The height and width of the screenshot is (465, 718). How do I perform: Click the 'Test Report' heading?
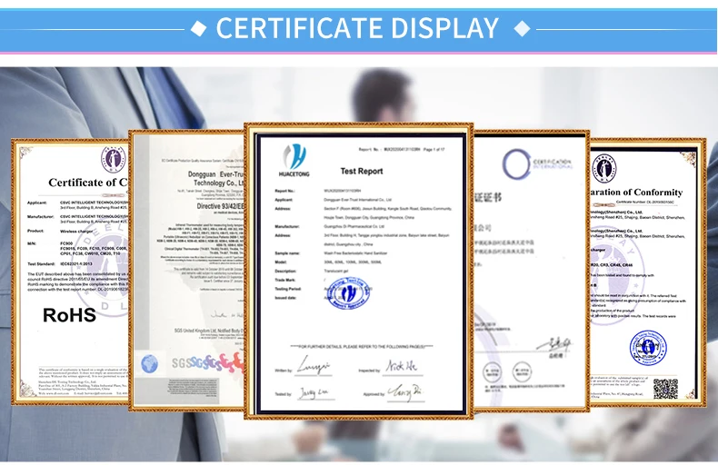tap(362, 171)
